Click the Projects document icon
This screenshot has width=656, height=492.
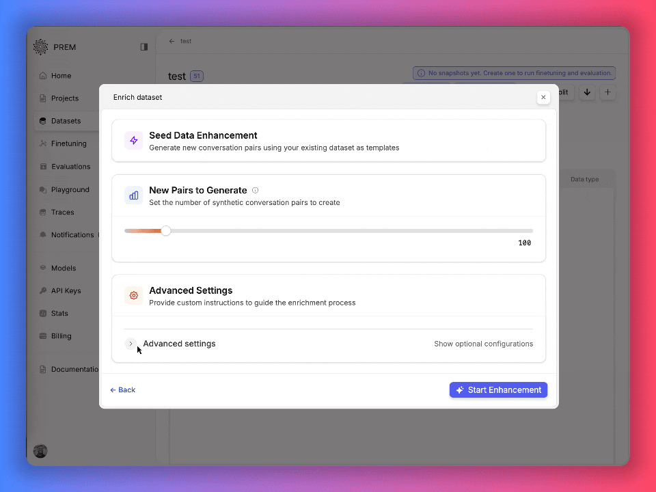[x=42, y=98]
